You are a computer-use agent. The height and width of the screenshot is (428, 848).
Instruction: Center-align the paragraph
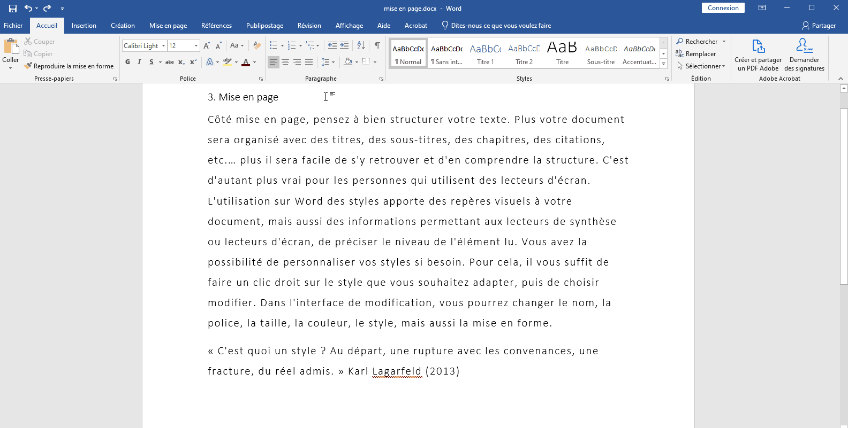coord(285,62)
